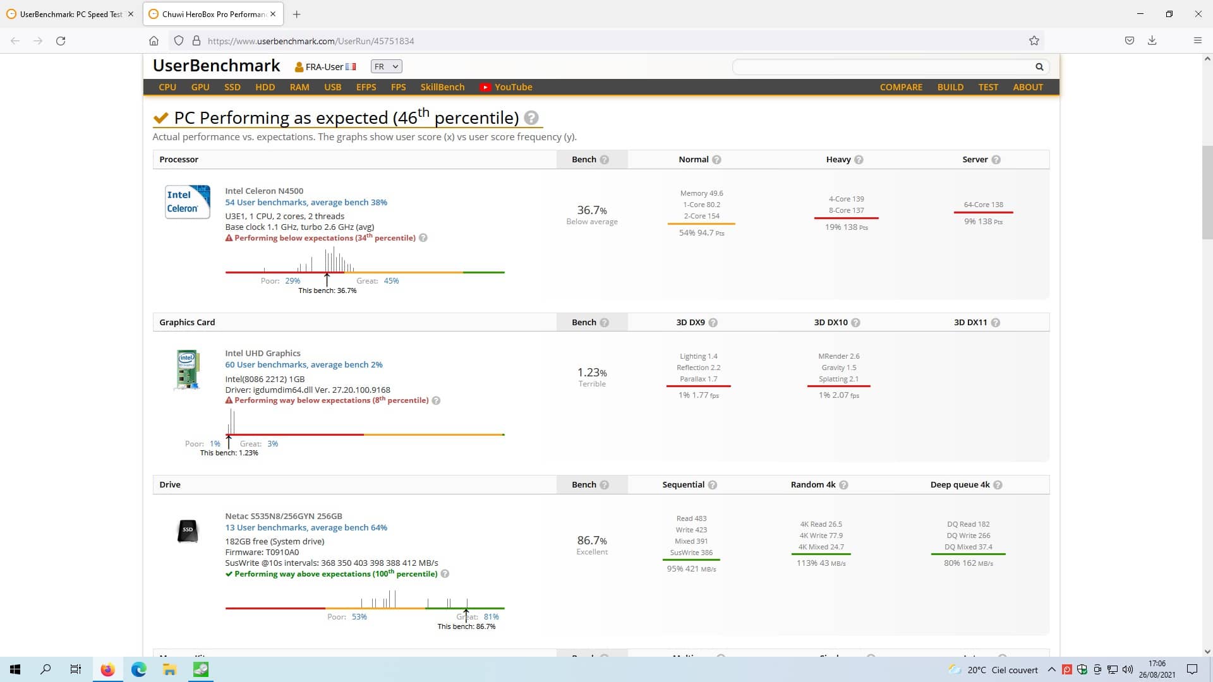Click help icon next to 3D DX9
This screenshot has width=1213, height=682.
tap(713, 323)
